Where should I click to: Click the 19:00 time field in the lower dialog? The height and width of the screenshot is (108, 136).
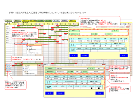[97, 79]
